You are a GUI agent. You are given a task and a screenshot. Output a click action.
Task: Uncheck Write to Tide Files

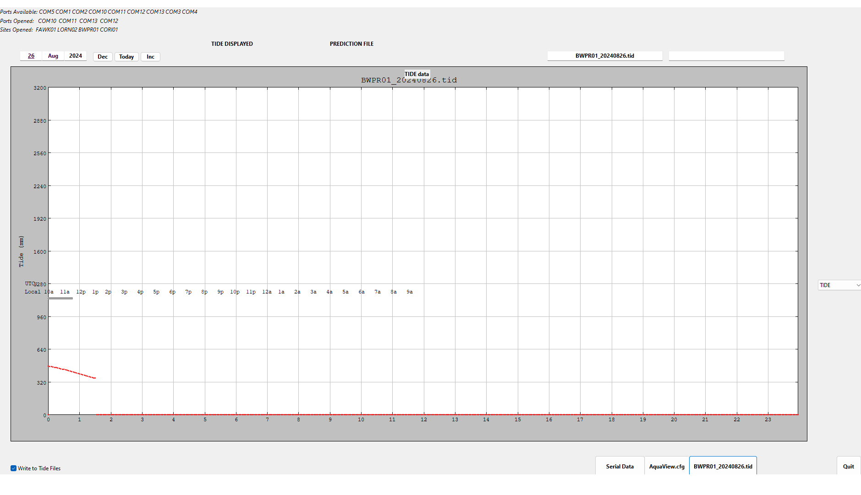click(x=14, y=468)
